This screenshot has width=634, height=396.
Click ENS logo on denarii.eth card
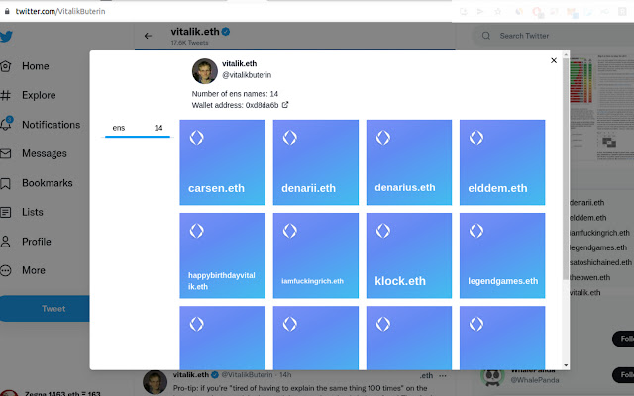click(x=290, y=138)
